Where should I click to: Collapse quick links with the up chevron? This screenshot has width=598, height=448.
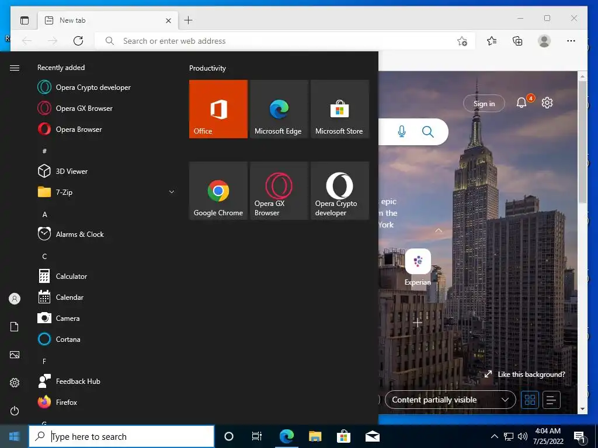[439, 230]
